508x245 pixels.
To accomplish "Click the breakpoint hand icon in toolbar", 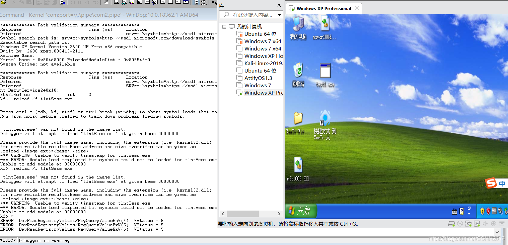I will pyautogui.click(x=106, y=2).
